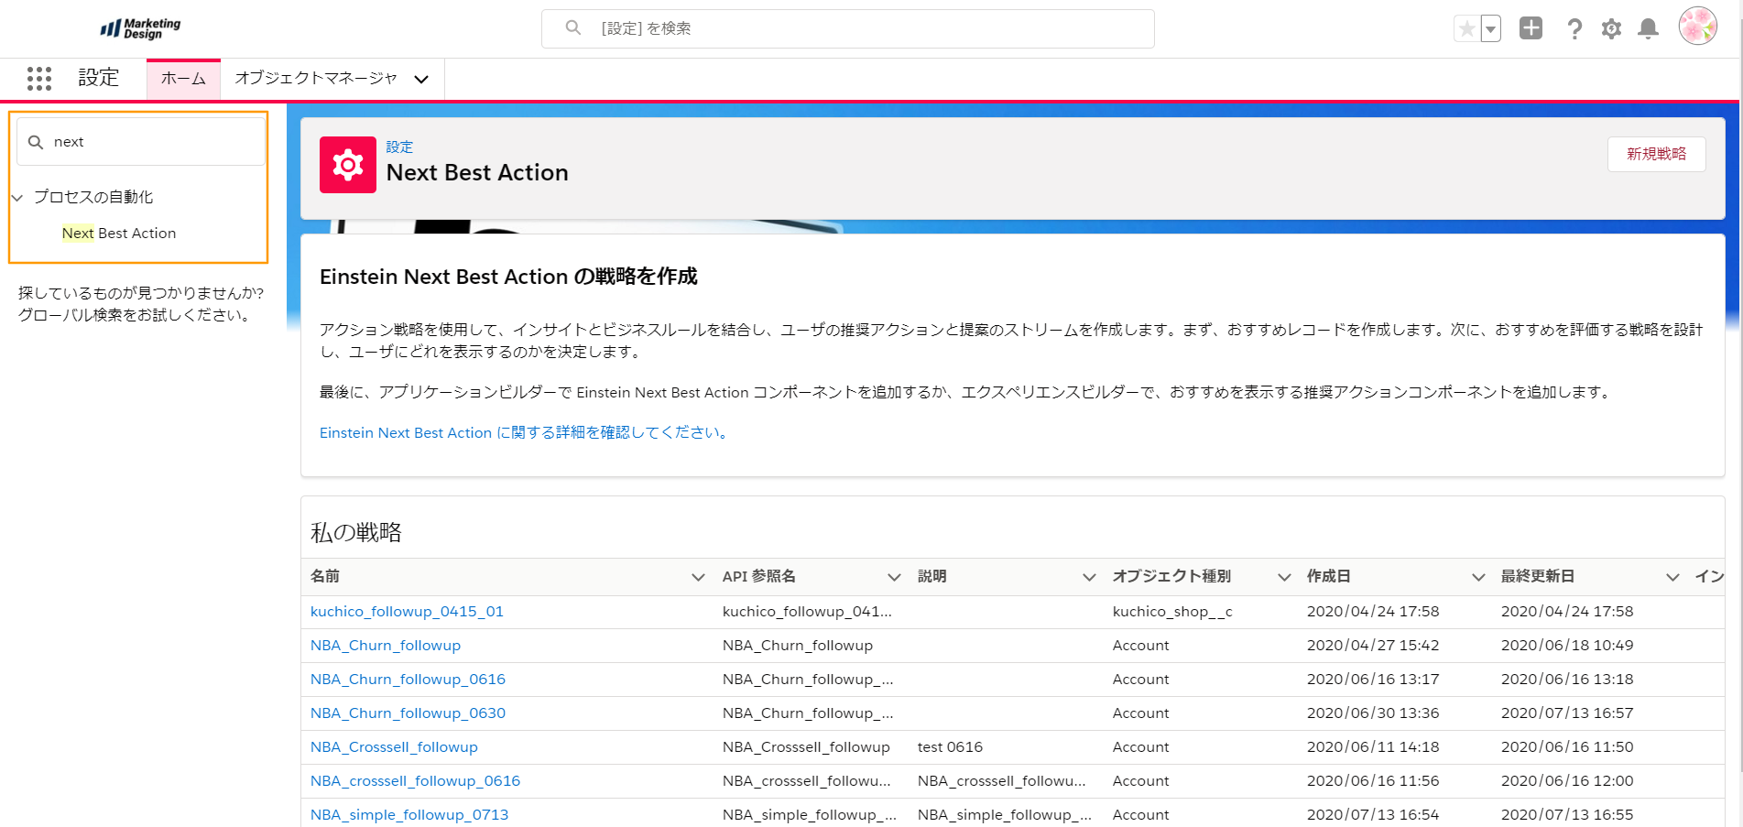The image size is (1743, 827).
Task: Click the Marketing Design logo
Action: 140,28
